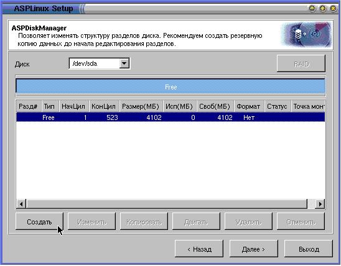Select the Free partition table row
Image resolution: width=341 pixels, height=266 pixels.
point(170,117)
